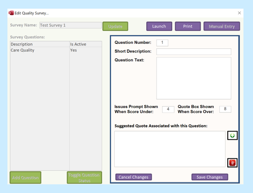Image resolution: width=253 pixels, height=193 pixels.
Task: Toggle Question Status button
Action: click(84, 178)
